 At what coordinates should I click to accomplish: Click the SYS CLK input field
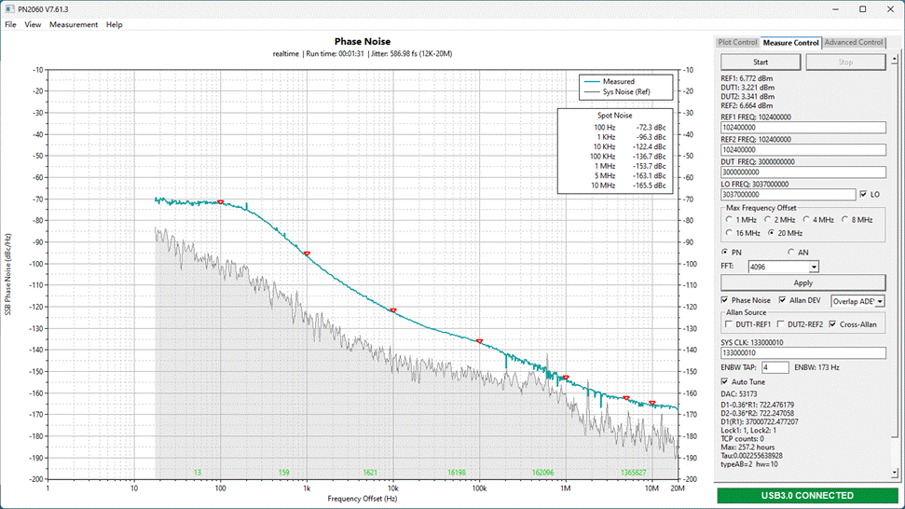[802, 353]
